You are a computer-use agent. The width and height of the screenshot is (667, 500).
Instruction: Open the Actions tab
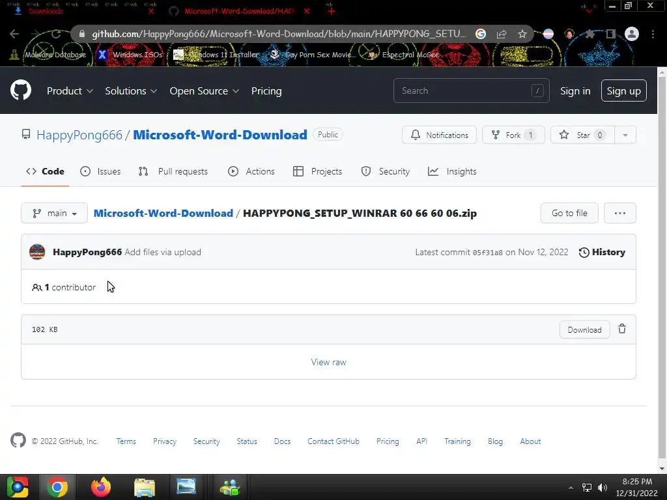pyautogui.click(x=251, y=171)
